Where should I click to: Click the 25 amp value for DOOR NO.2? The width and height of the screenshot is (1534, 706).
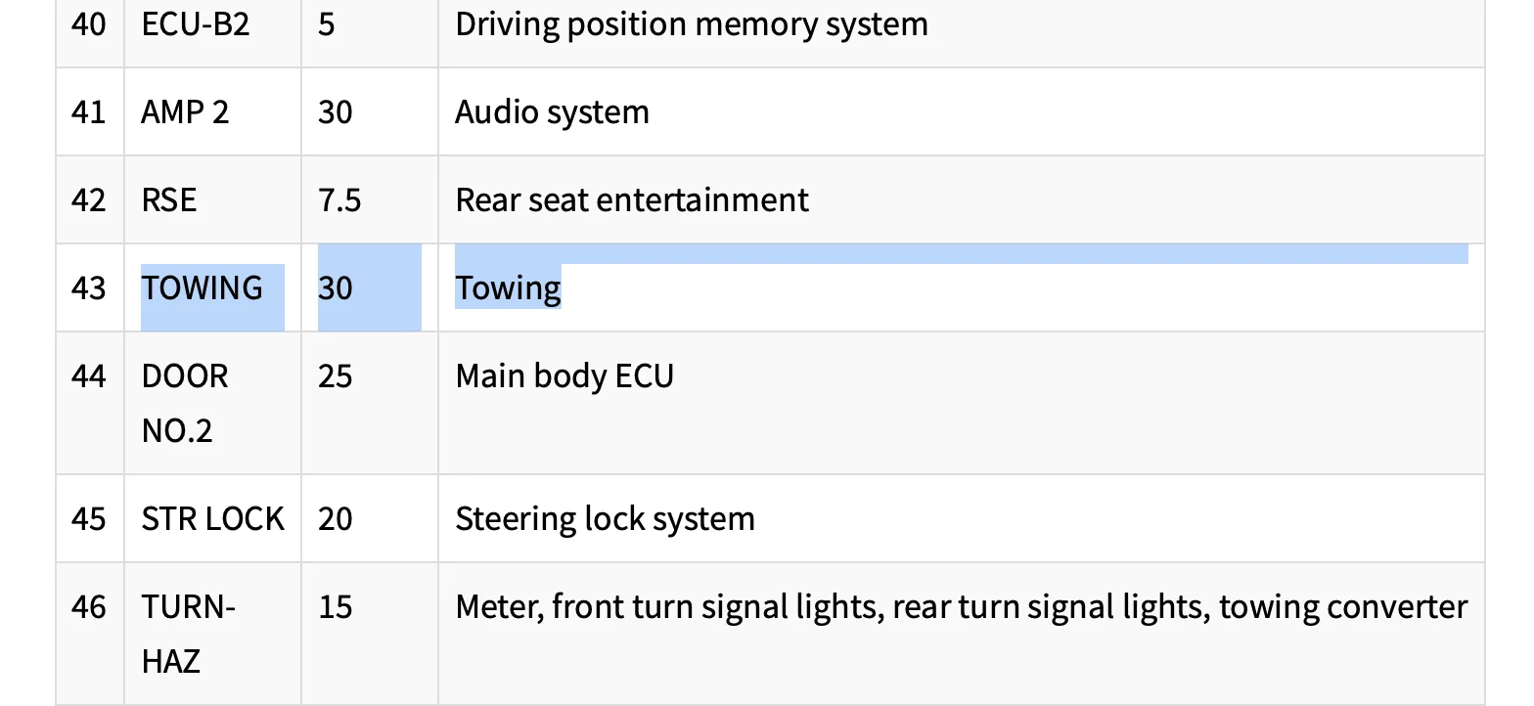click(x=335, y=375)
